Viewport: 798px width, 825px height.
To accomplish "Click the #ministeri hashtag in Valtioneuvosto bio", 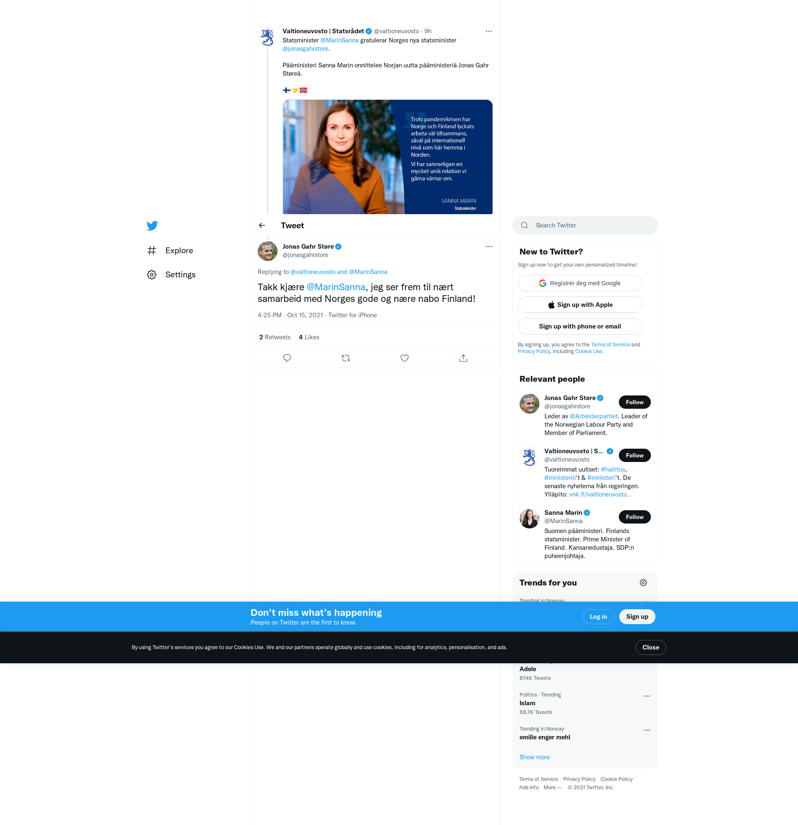I will point(601,478).
